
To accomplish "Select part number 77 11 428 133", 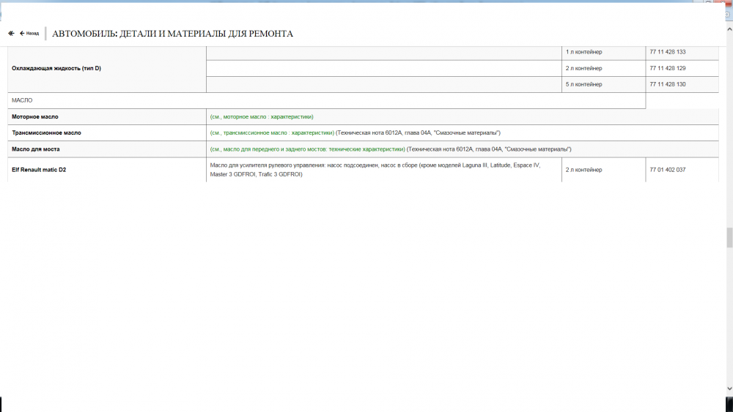I will [668, 52].
